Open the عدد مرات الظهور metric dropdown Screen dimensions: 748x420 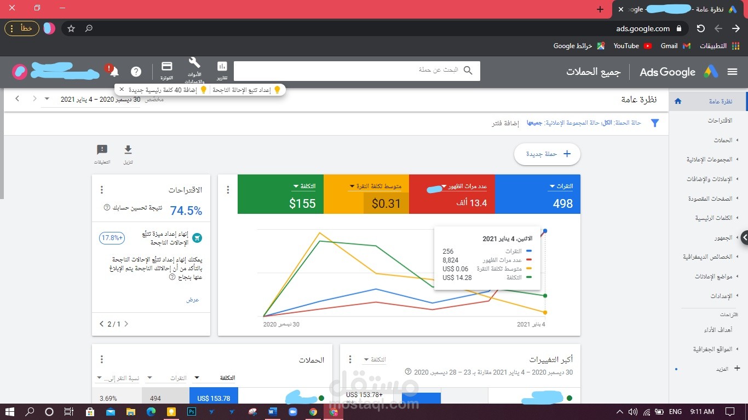coord(464,186)
